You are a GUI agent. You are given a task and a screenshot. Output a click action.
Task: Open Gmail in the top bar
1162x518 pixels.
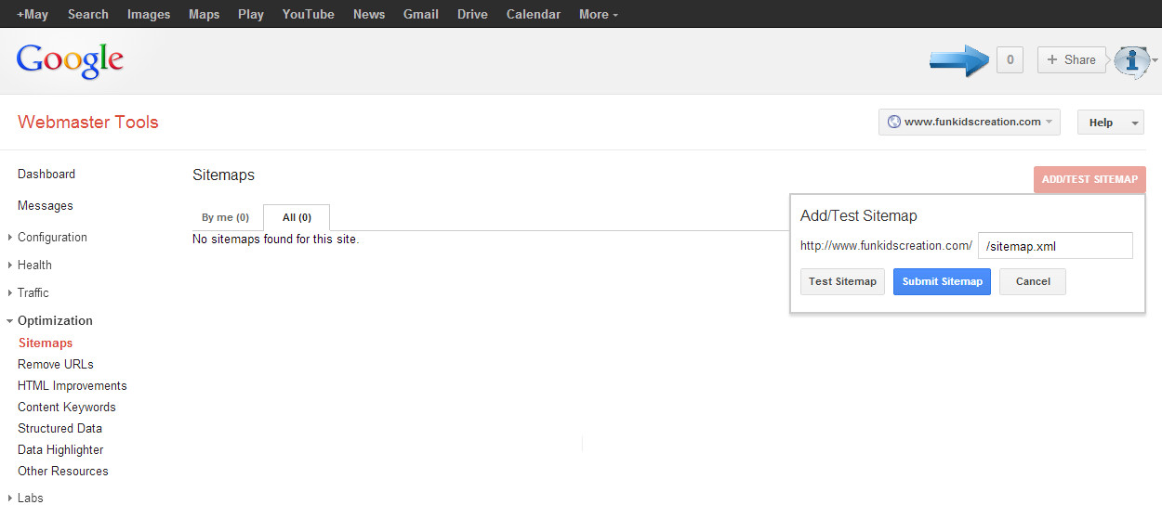coord(422,14)
